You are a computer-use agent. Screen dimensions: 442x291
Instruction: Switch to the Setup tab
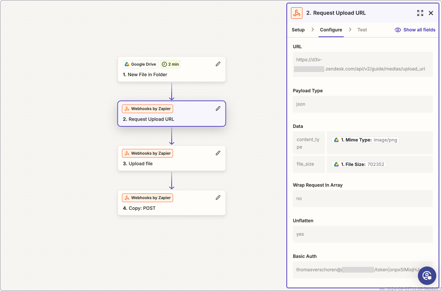(298, 30)
